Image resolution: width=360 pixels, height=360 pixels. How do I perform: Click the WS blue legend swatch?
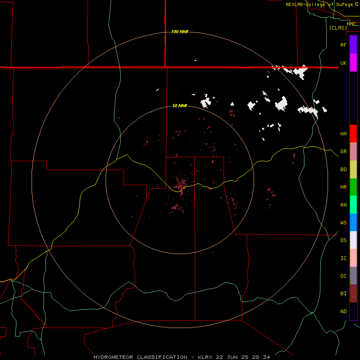pyautogui.click(x=353, y=222)
